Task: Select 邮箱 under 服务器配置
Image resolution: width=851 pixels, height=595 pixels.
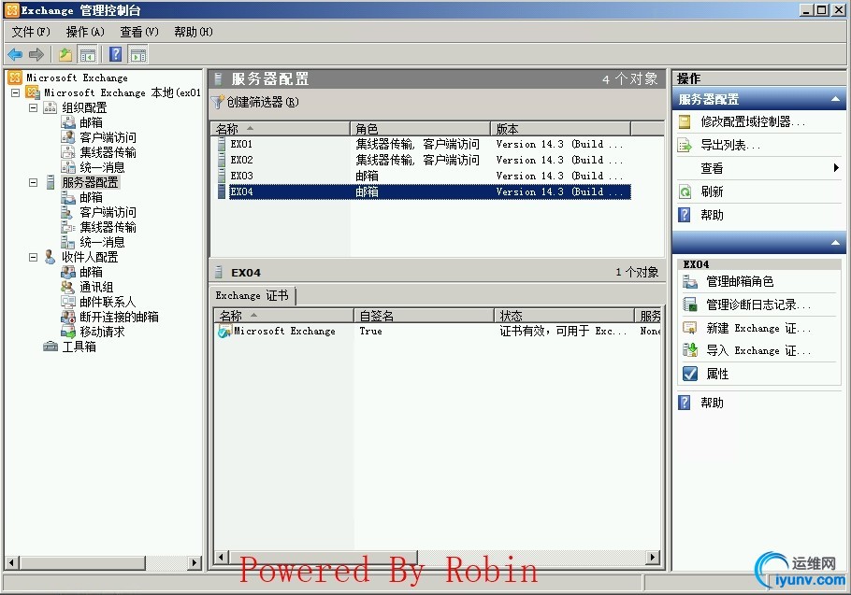Action: (x=91, y=197)
